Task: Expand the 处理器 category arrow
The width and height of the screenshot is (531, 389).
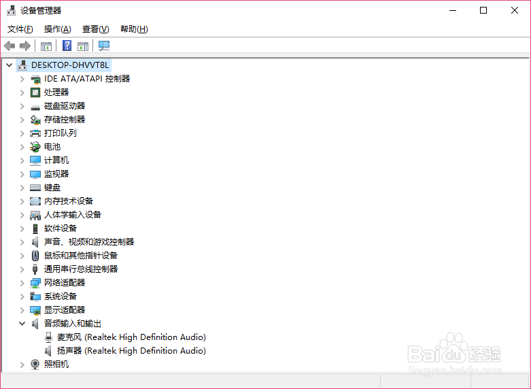Action: 22,92
